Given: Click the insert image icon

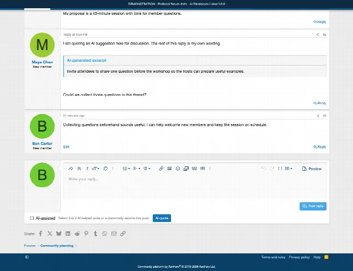Looking at the screenshot, I should click(x=169, y=169).
